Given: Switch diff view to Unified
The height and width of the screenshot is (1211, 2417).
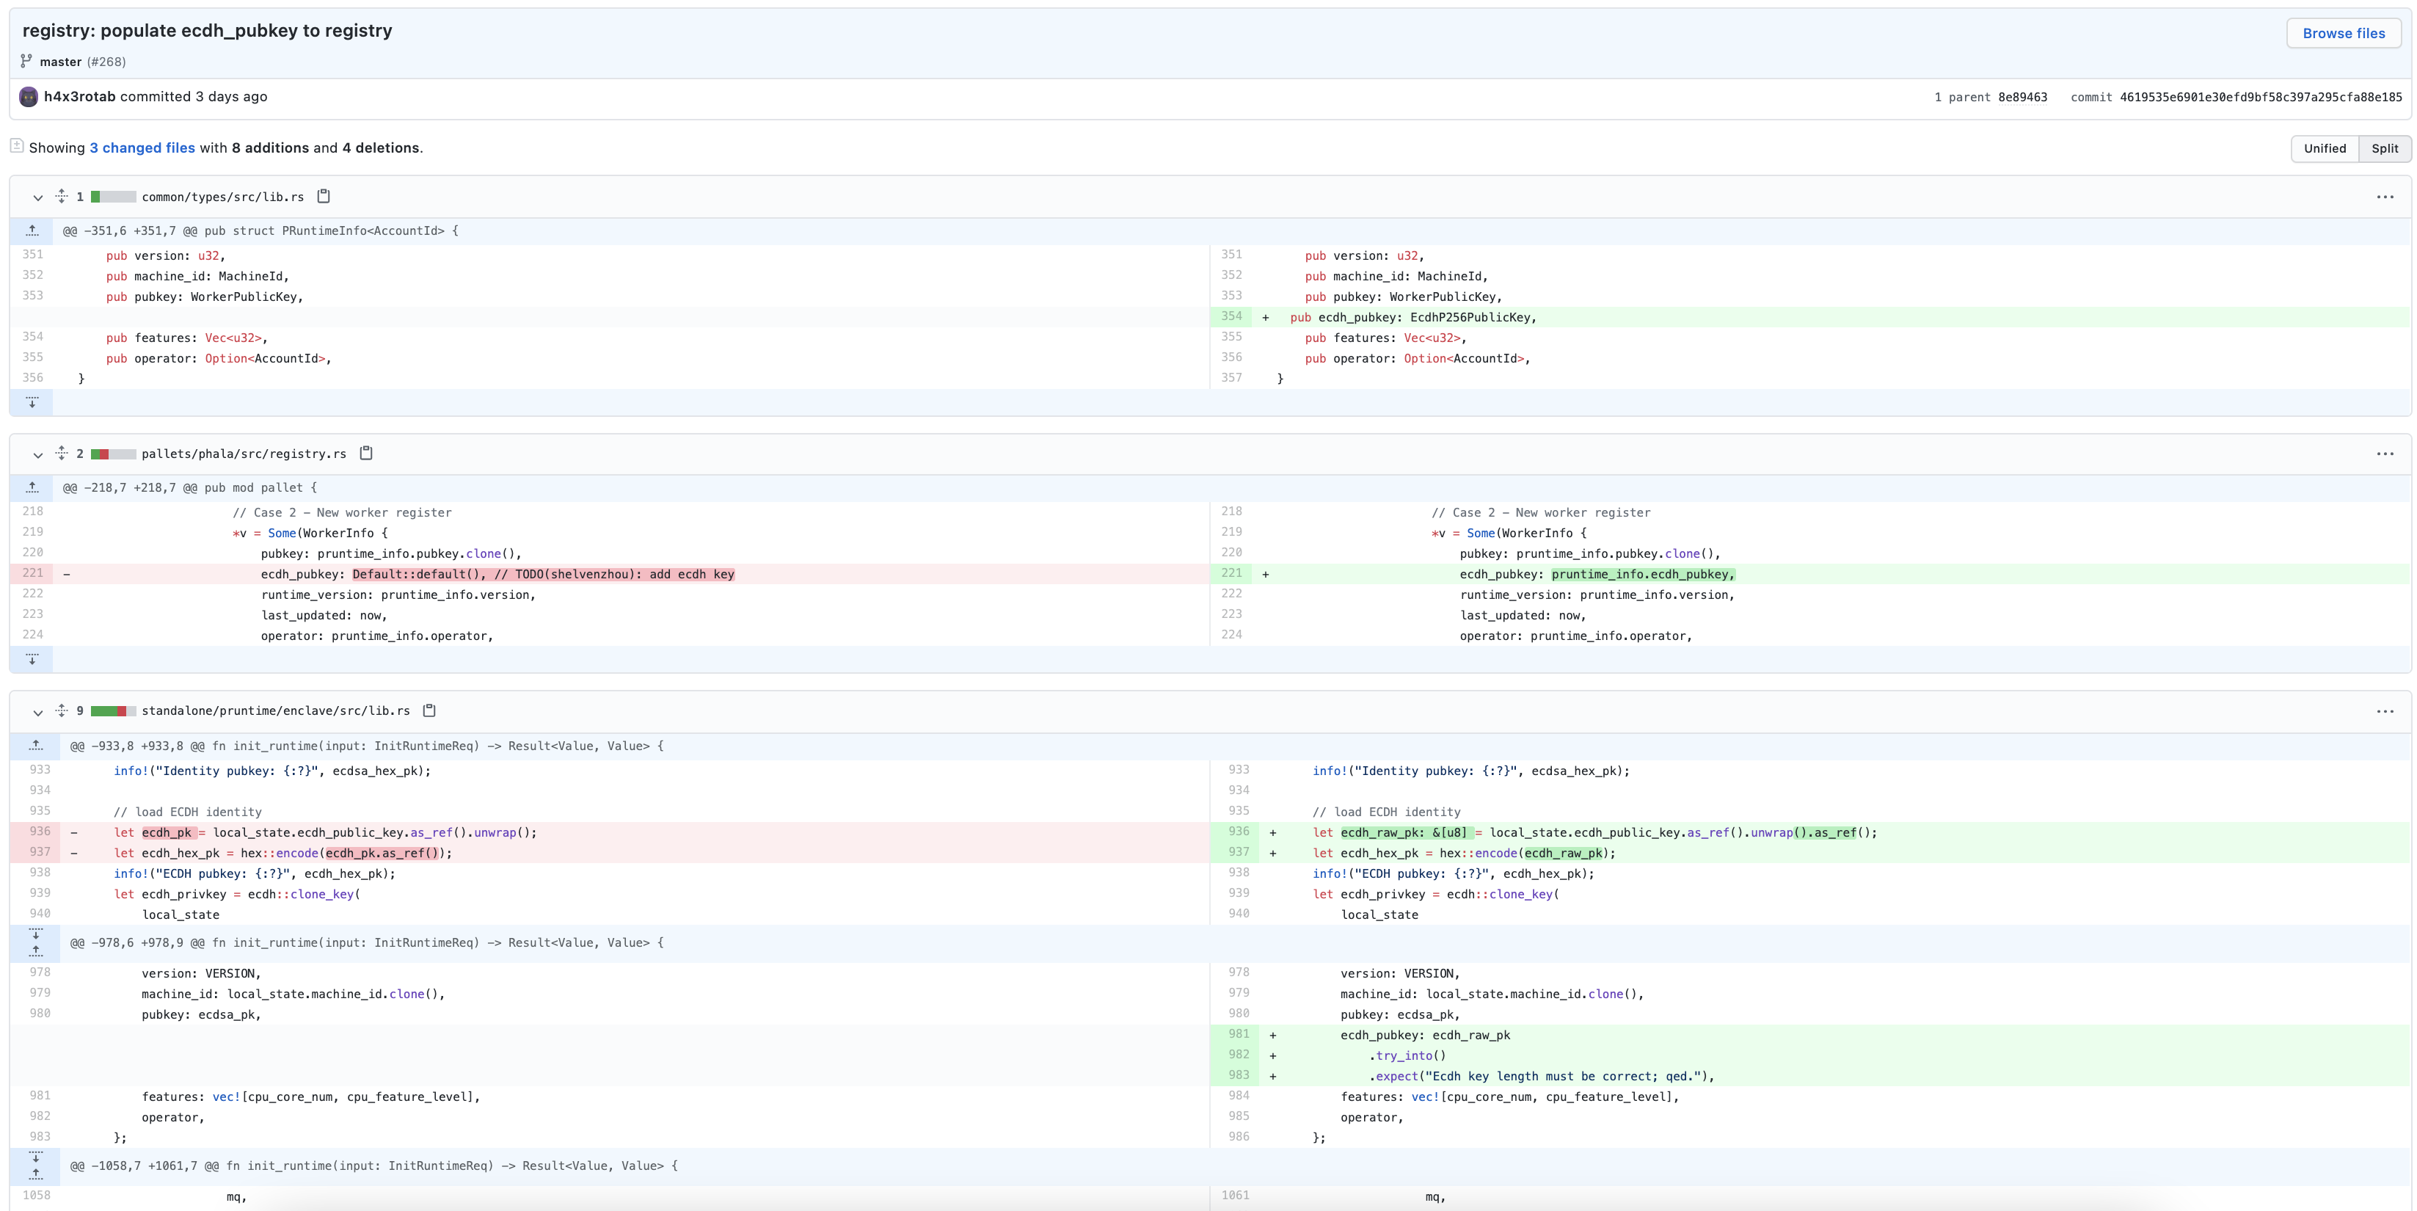Looking at the screenshot, I should point(2324,148).
